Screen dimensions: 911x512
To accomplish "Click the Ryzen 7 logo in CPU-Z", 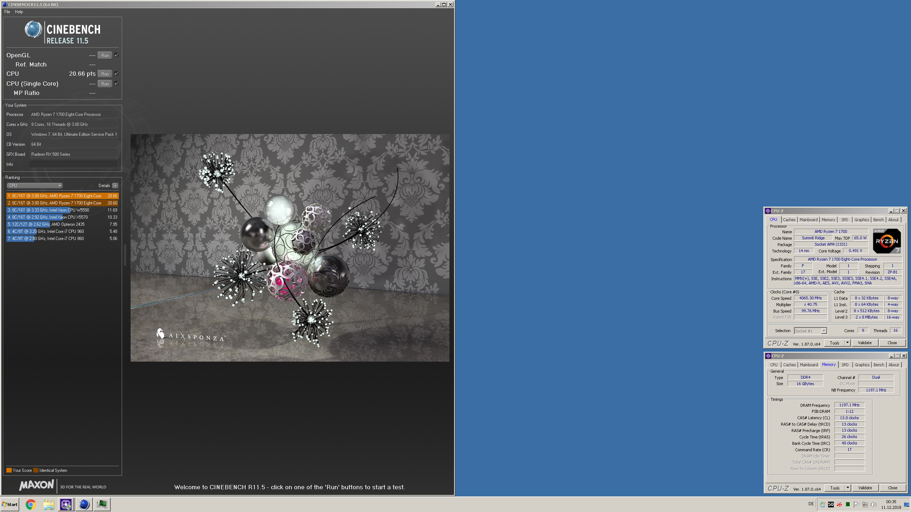I will (x=887, y=241).
